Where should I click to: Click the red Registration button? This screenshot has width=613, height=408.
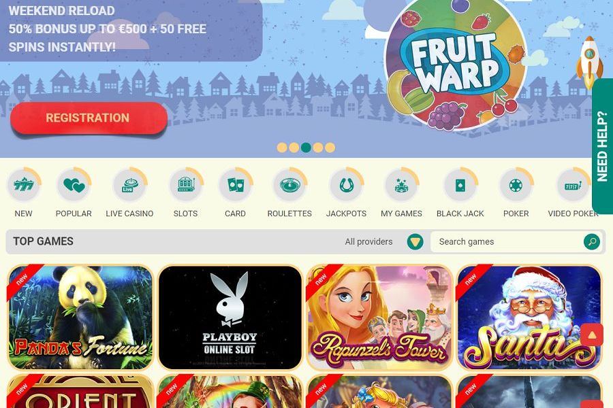tap(89, 118)
